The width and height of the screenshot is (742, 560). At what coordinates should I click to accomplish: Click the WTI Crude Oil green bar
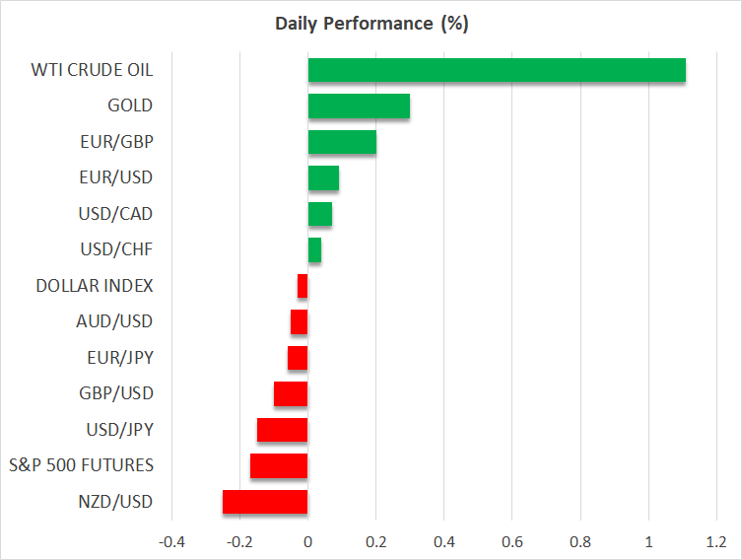click(x=497, y=70)
